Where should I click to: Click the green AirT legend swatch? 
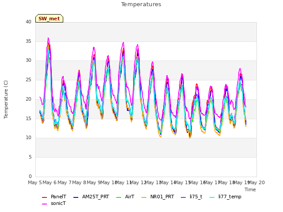[x=119, y=197]
